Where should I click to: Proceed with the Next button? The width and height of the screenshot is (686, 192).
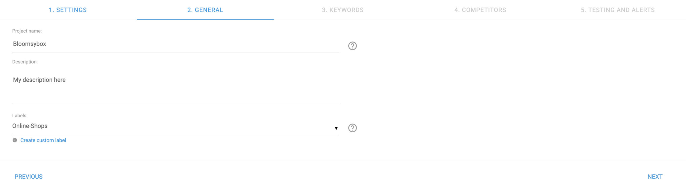tap(655, 177)
